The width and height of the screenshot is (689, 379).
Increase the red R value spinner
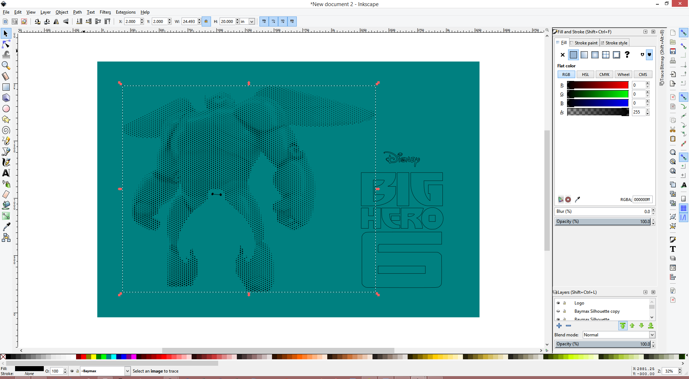648,83
